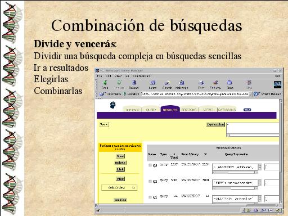This screenshot has width=288, height=216.
Task: Click the Print toolbar icon
Action: (x=201, y=83)
